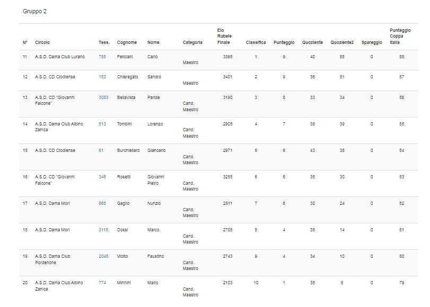Click the Cognome column header
Image resolution: width=430 pixels, height=307 pixels.
(127, 43)
